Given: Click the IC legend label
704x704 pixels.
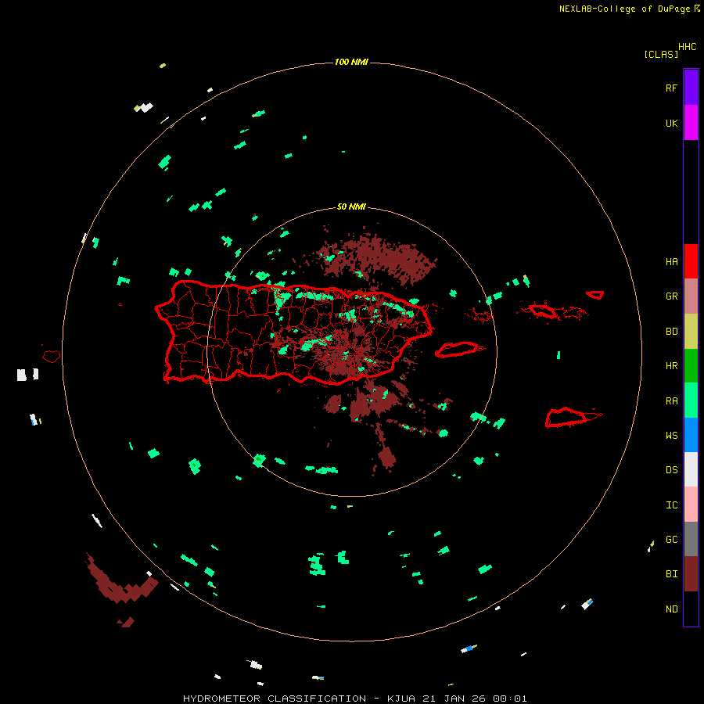Looking at the screenshot, I should pyautogui.click(x=671, y=505).
